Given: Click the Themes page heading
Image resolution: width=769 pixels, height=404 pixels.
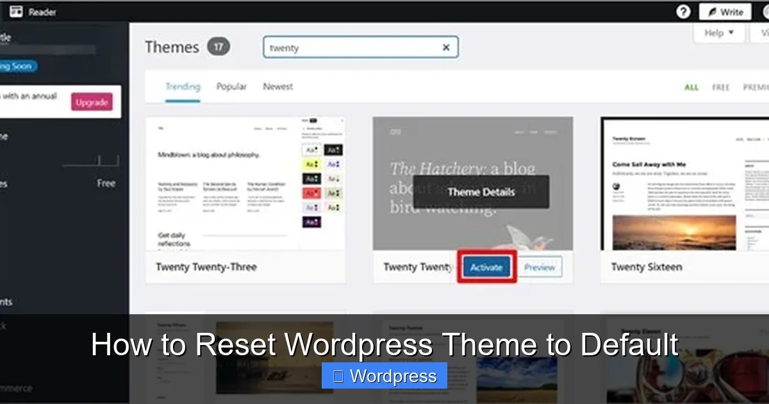Looking at the screenshot, I should pos(172,47).
